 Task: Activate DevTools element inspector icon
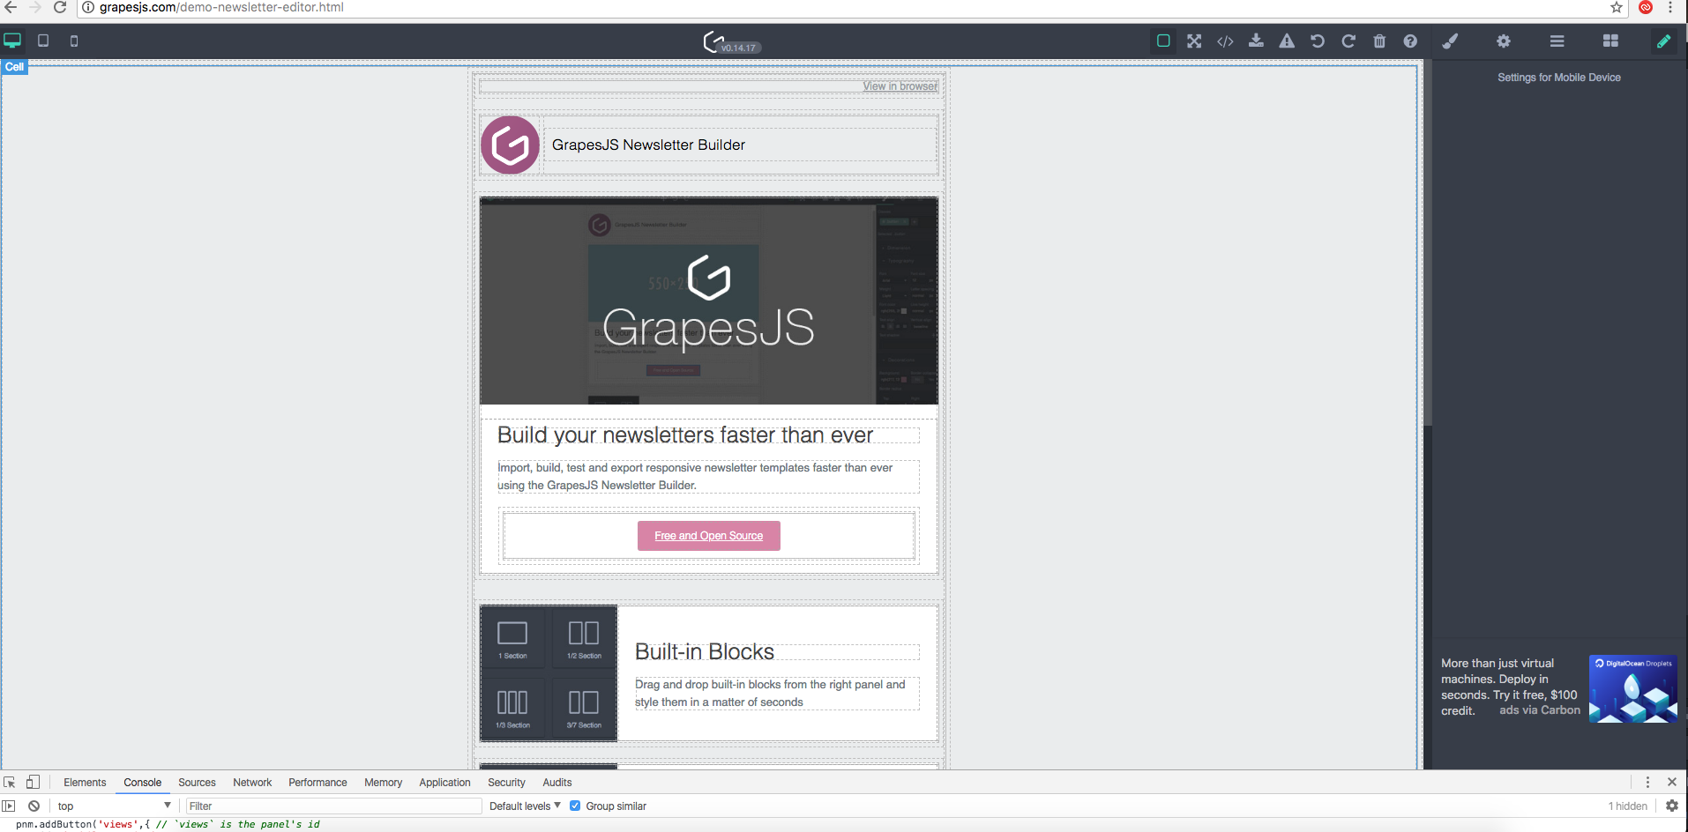point(10,782)
